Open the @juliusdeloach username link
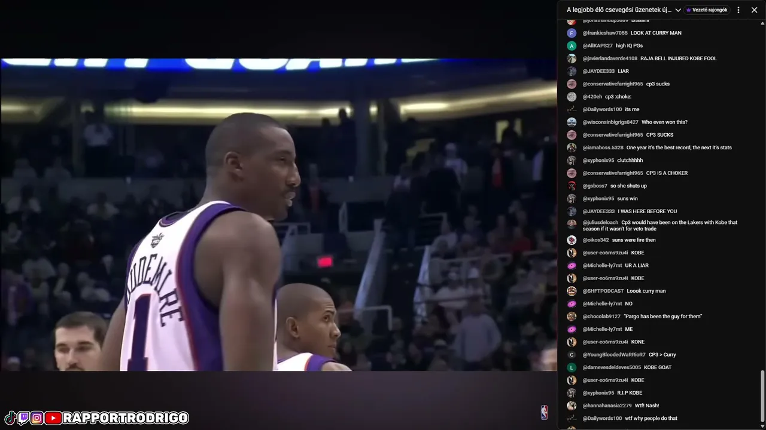Viewport: 766px width, 430px height. point(600,223)
